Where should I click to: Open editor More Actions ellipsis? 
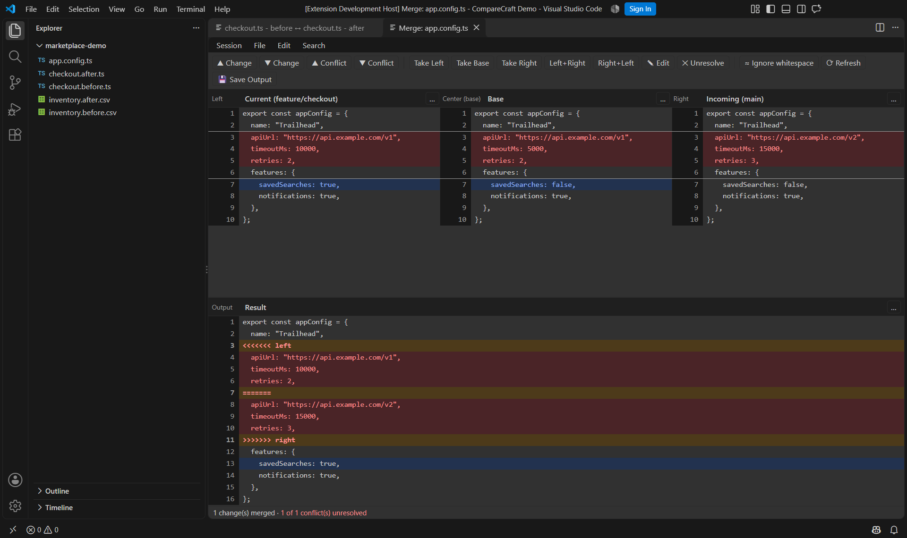[x=895, y=27]
